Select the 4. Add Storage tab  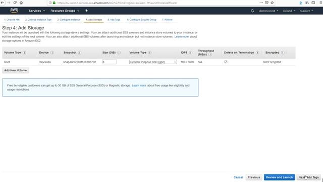[x=94, y=20]
